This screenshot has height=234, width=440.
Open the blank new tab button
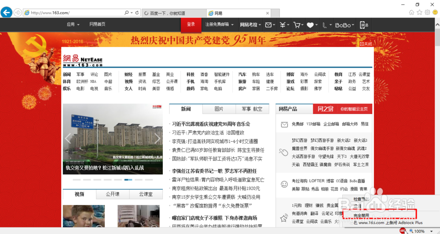coord(275,13)
